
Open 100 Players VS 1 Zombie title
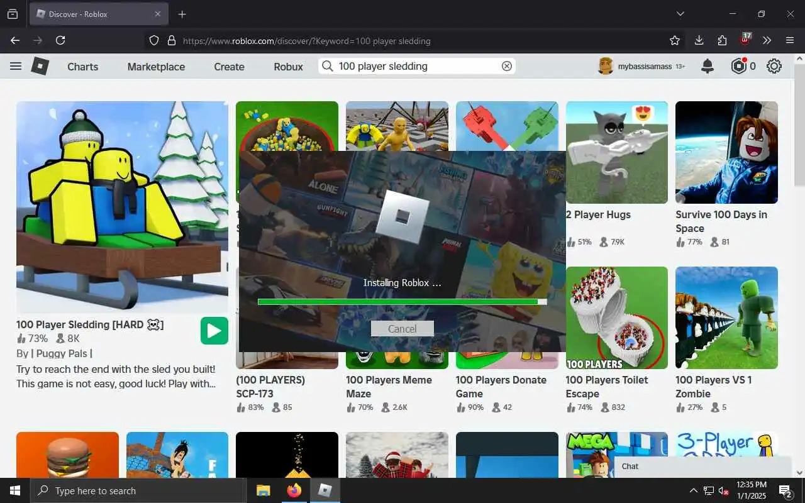click(714, 387)
